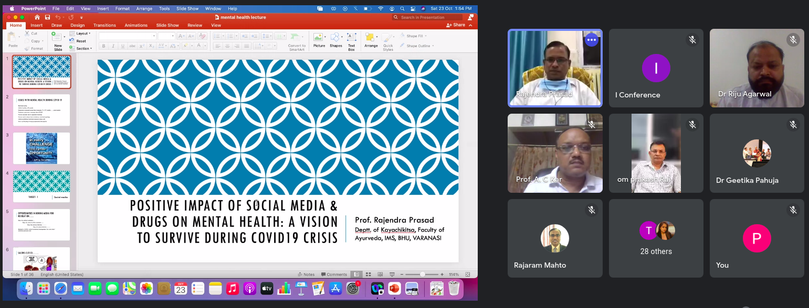Screen dimensions: 809x308
Task: Apply Italic formatting
Action: coord(113,46)
